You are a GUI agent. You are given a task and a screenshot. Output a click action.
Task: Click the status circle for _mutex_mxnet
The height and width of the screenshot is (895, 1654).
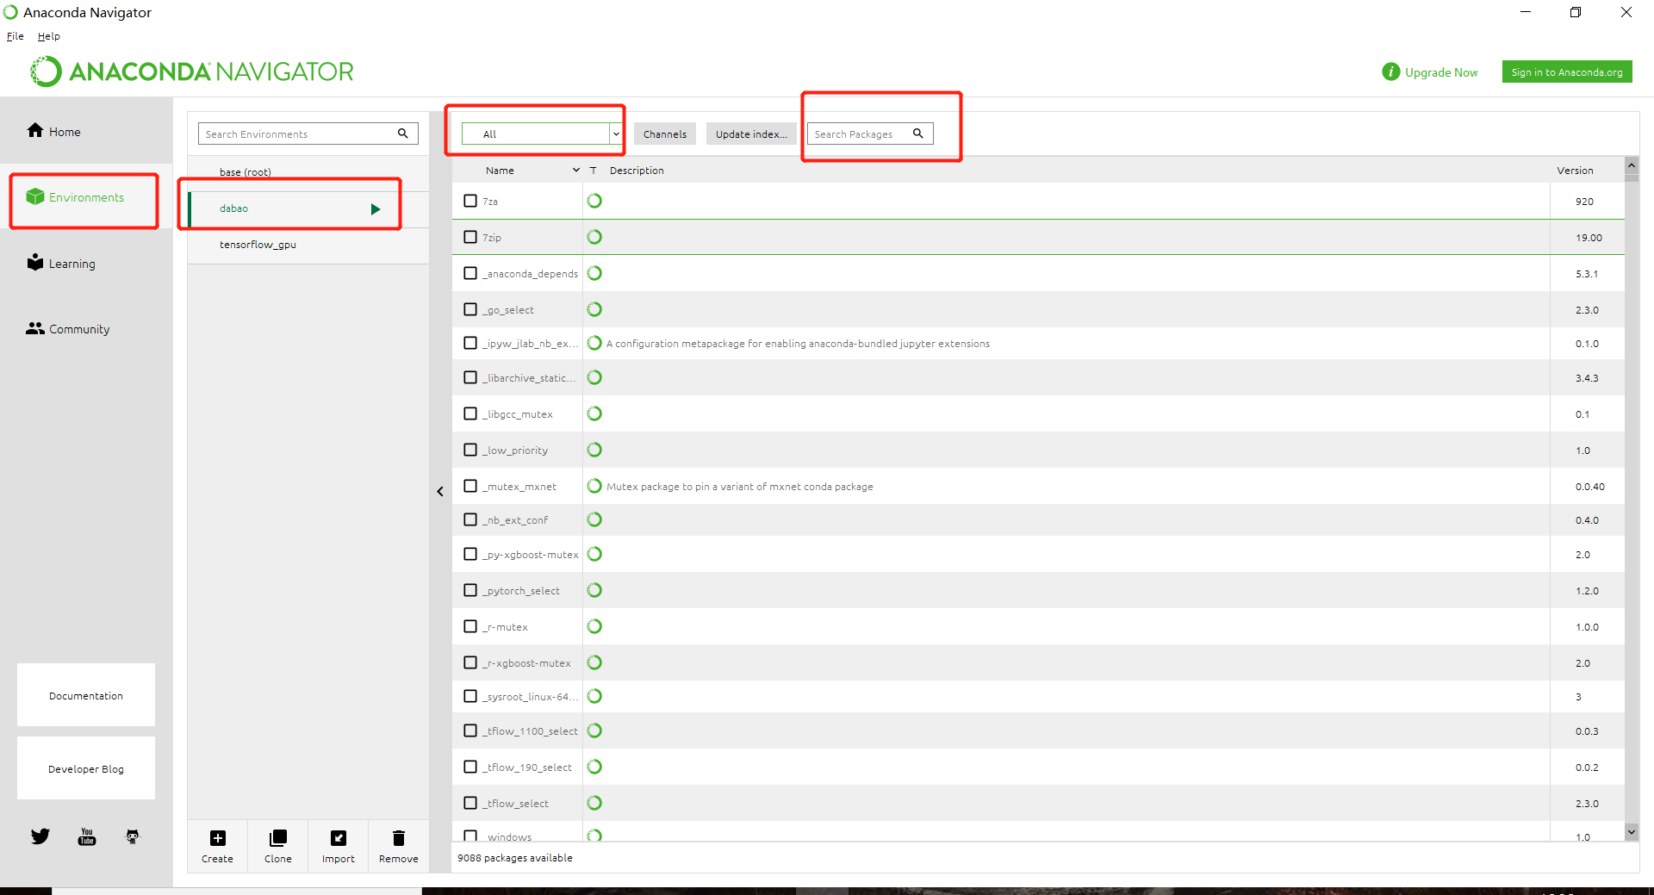[x=594, y=486]
